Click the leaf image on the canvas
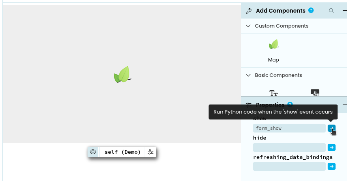The width and height of the screenshot is (347, 181). tap(123, 75)
